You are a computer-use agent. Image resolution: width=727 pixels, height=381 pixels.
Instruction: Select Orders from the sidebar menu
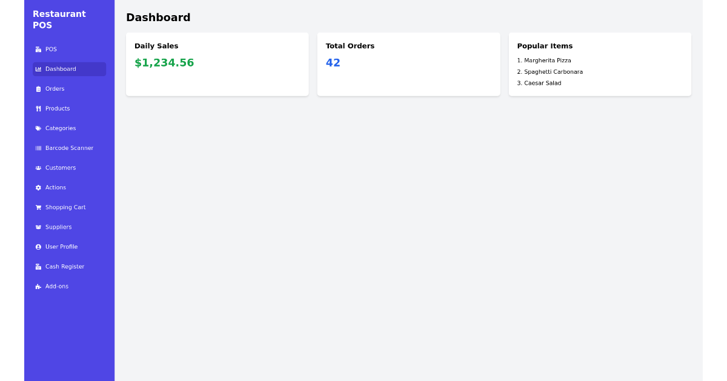point(55,88)
